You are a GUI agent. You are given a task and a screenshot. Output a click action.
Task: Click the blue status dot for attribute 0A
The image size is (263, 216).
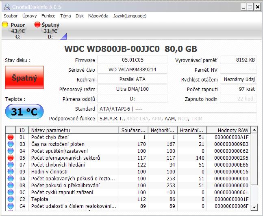tap(11, 178)
